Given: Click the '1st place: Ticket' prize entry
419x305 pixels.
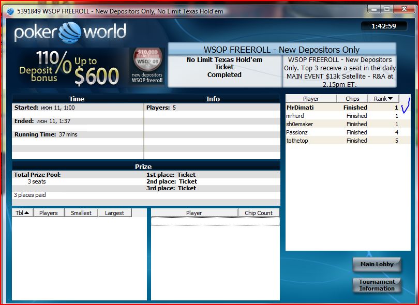Looking at the screenshot, I should tap(171, 175).
